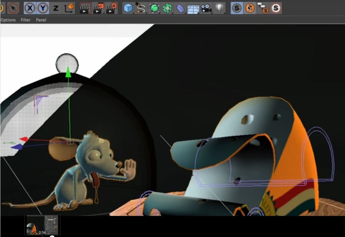Click Render View clapperboard icon
The width and height of the screenshot is (345, 237).
tap(85, 8)
